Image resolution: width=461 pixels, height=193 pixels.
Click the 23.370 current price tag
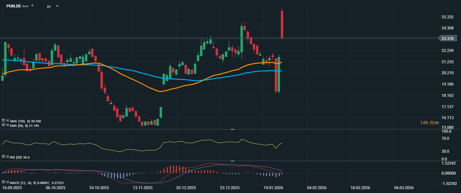point(448,38)
